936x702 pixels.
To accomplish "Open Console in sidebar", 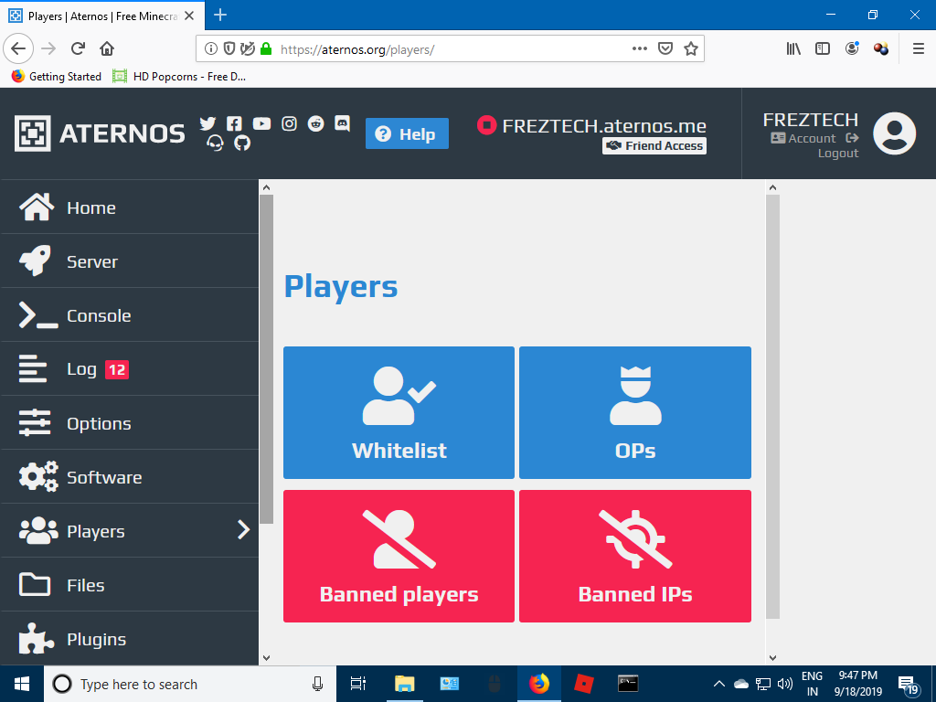I will click(130, 315).
